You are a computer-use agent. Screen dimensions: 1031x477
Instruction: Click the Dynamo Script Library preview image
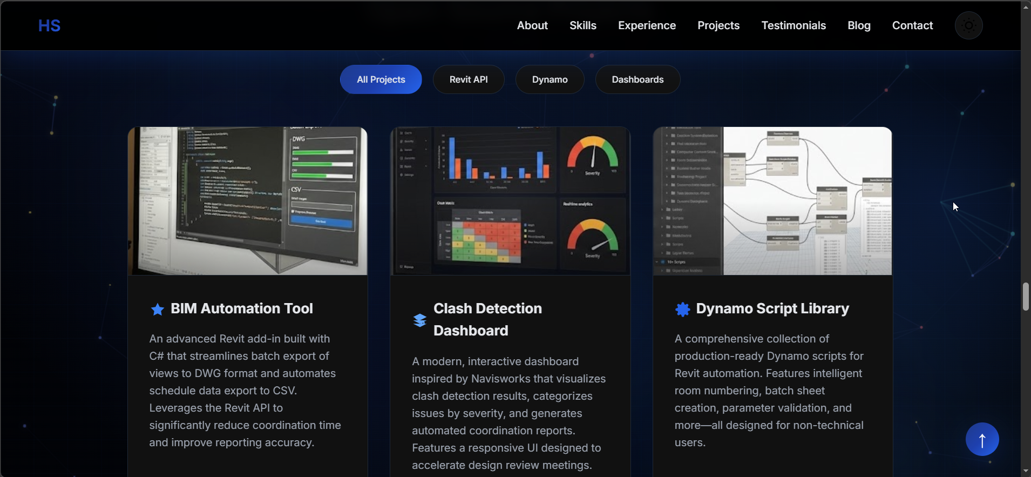772,201
